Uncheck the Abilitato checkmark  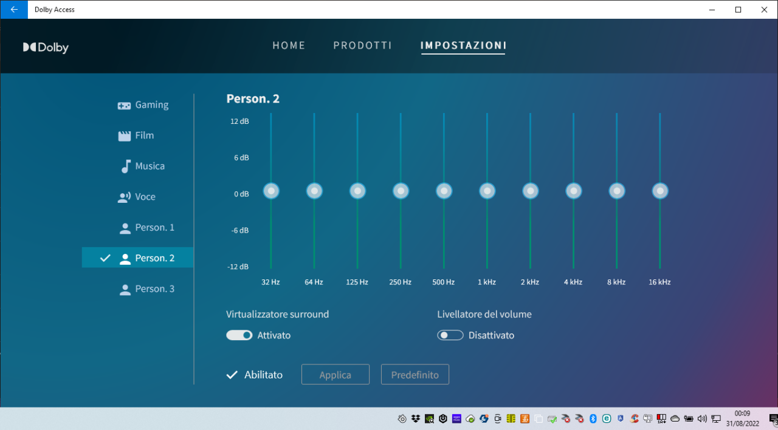pyautogui.click(x=232, y=375)
